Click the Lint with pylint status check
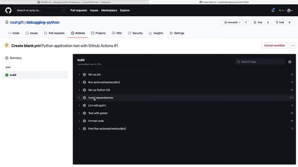The height and width of the screenshot is (167, 298). point(84,105)
